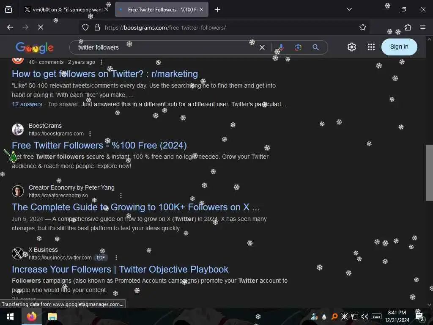Bookmark this page with the star
433x325 pixels.
coord(362,27)
